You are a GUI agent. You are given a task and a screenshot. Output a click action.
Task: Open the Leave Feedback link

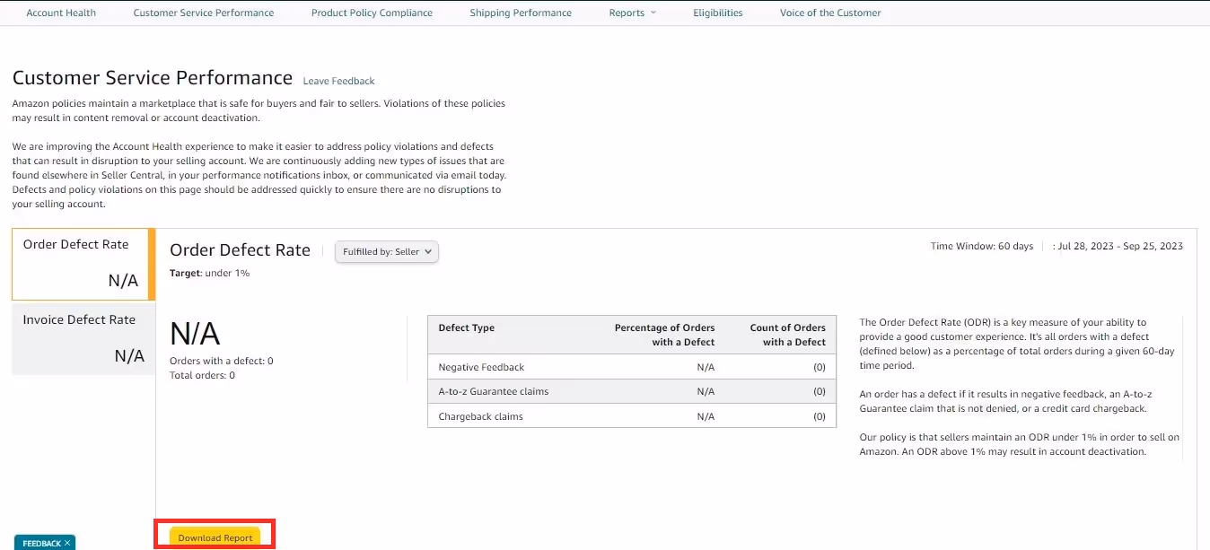pyautogui.click(x=338, y=81)
